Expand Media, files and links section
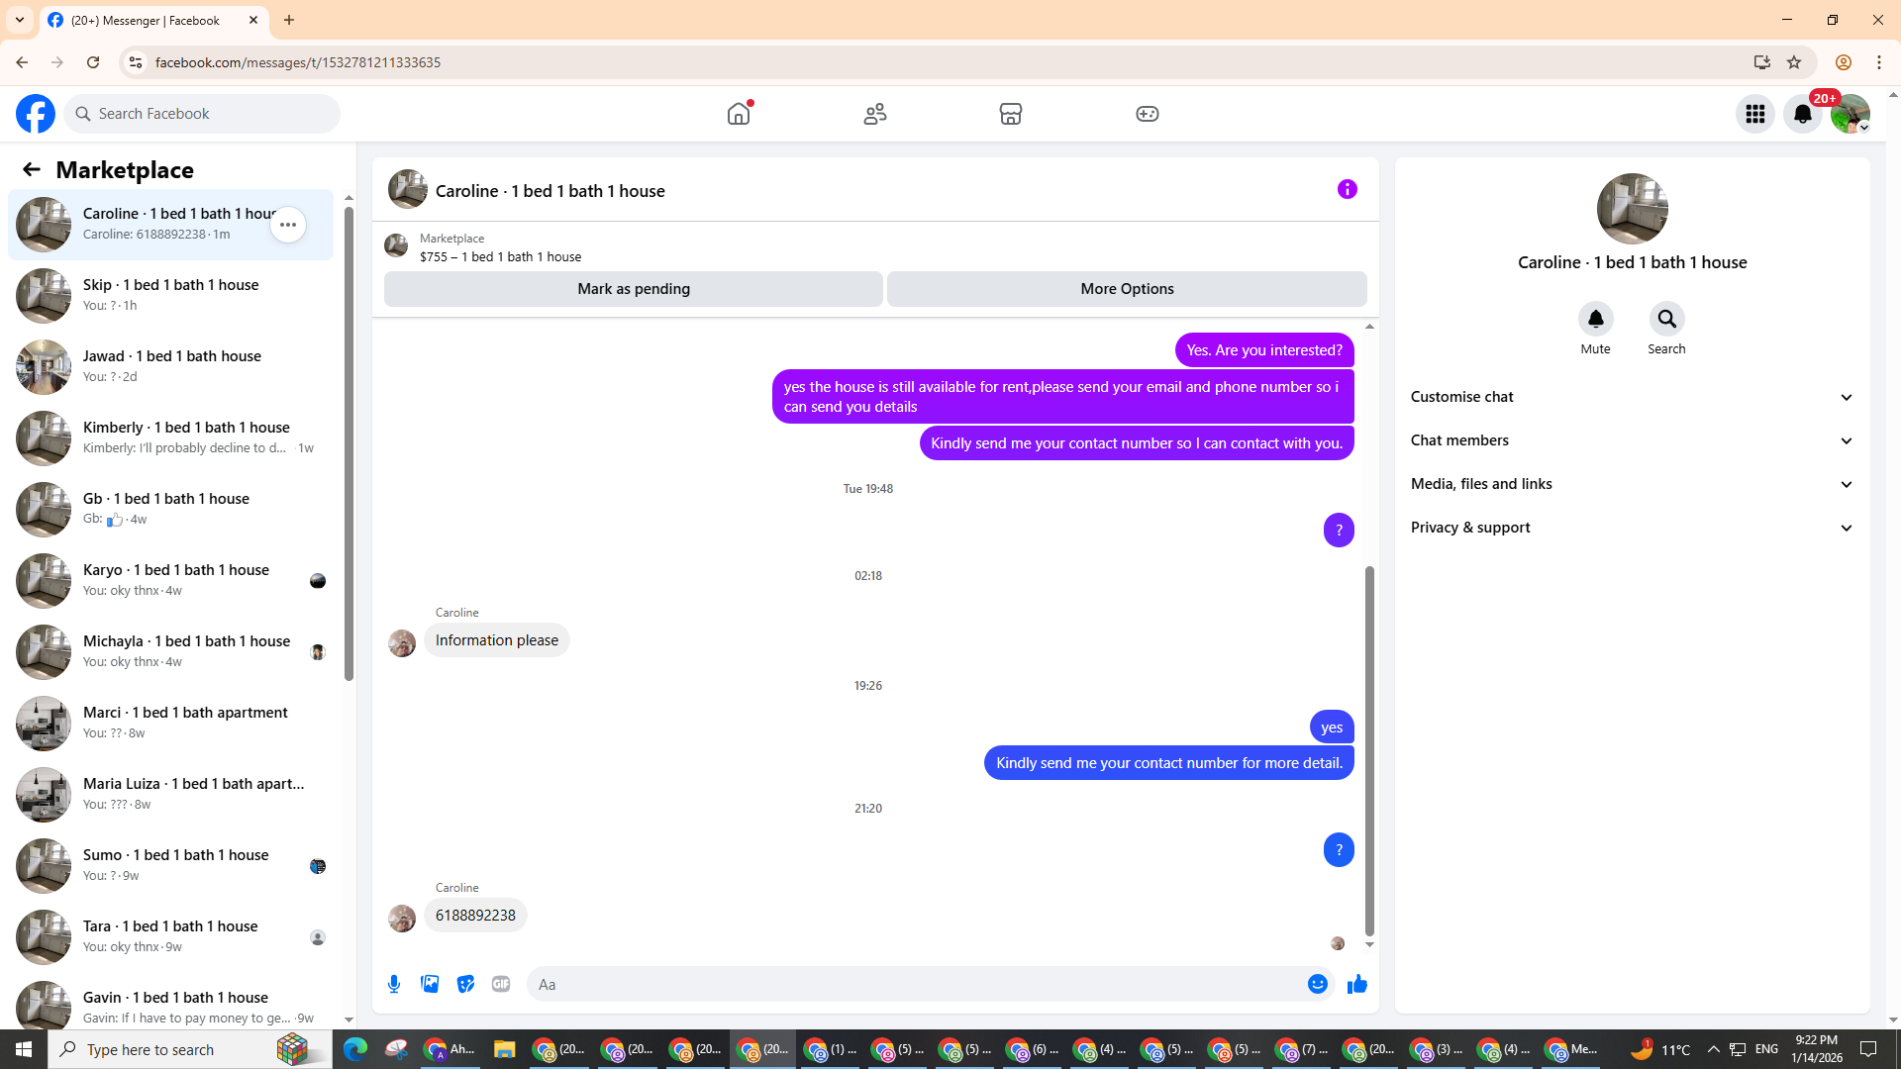 click(x=1632, y=484)
